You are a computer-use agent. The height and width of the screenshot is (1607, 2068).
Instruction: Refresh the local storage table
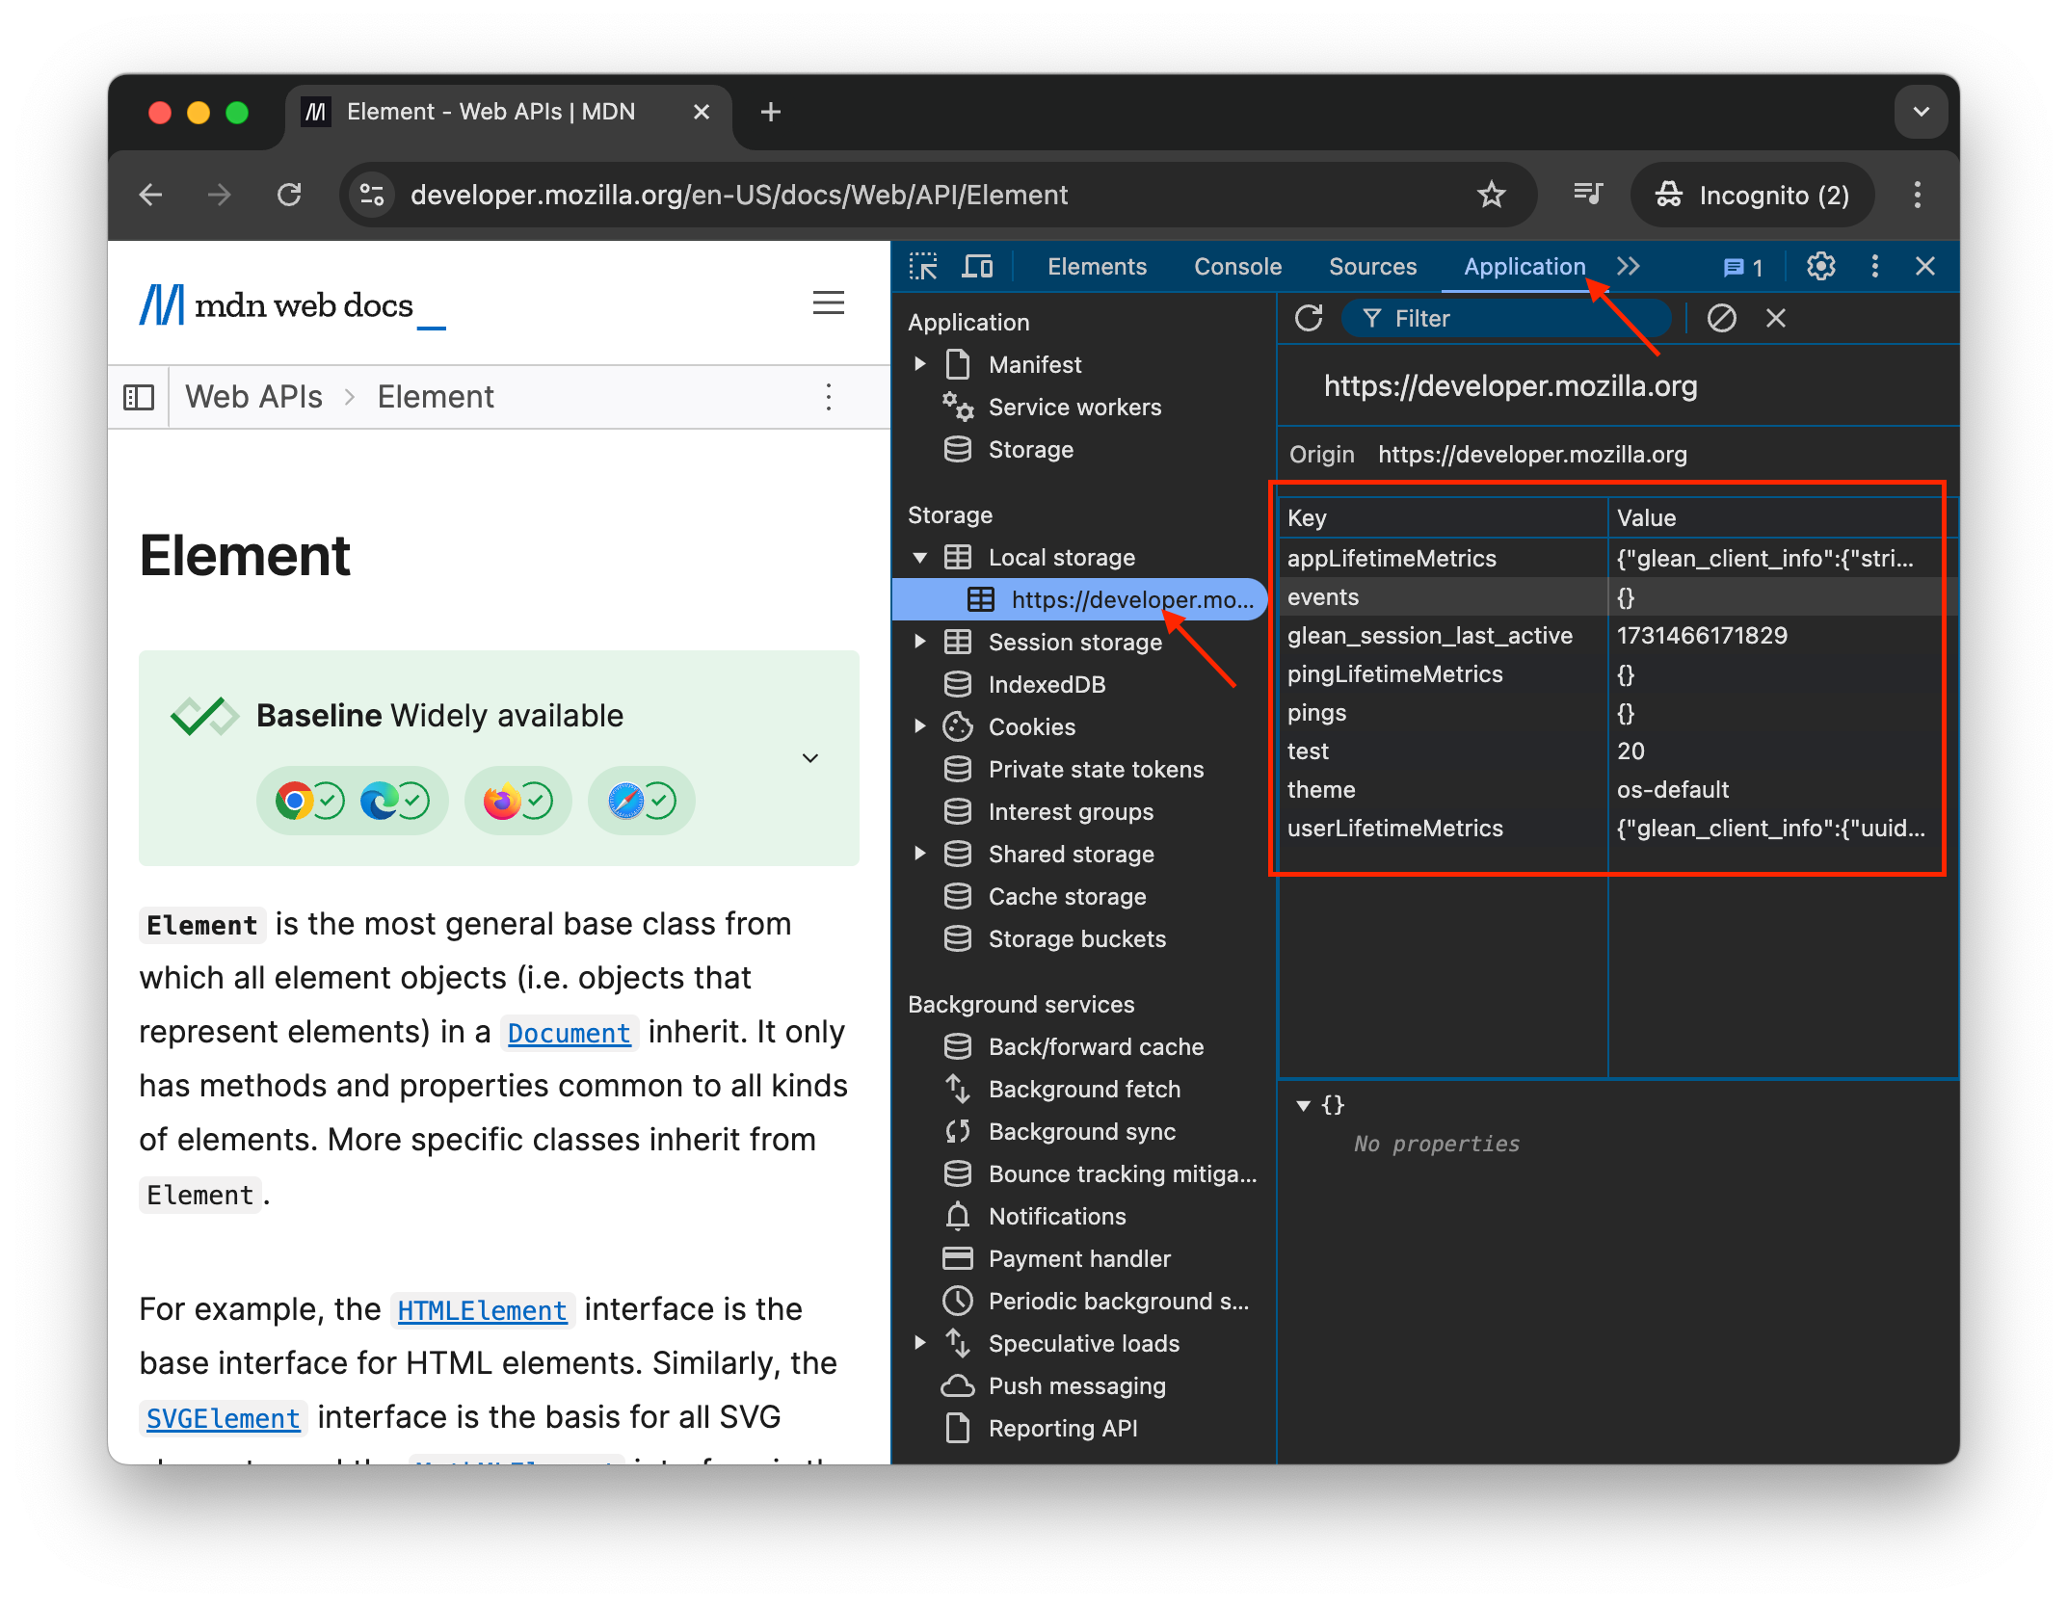pos(1309,318)
